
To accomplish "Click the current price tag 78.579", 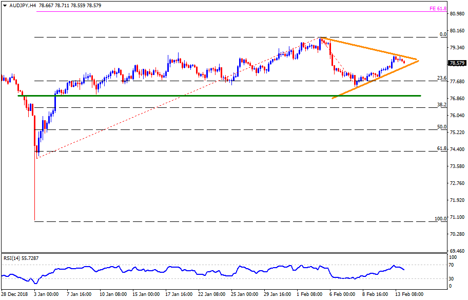I will point(457,64).
